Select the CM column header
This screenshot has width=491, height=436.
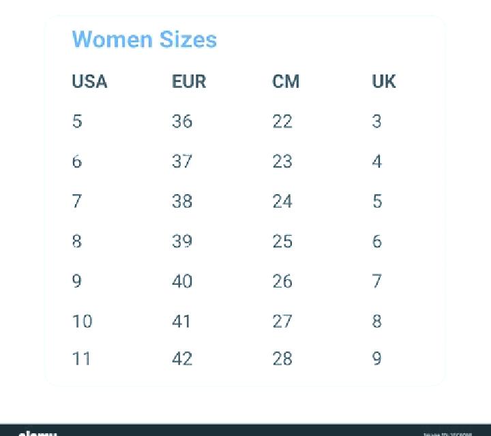pyautogui.click(x=286, y=82)
